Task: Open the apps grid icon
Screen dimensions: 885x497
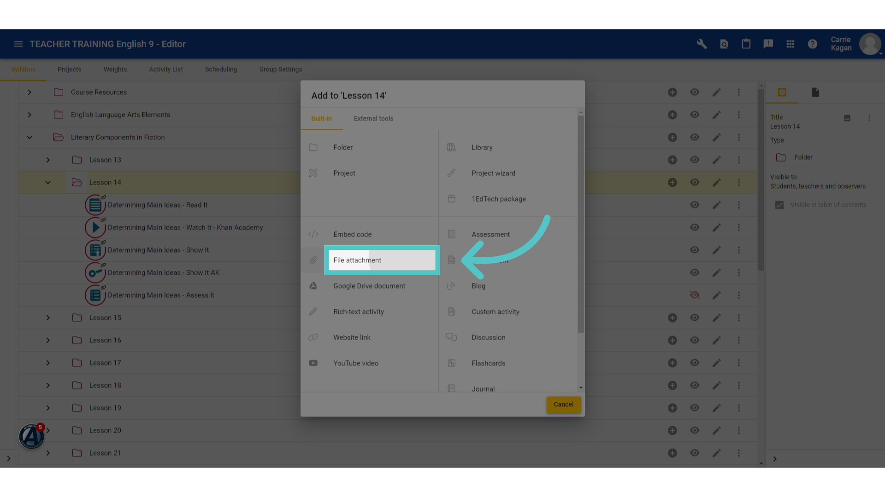Action: click(x=790, y=44)
